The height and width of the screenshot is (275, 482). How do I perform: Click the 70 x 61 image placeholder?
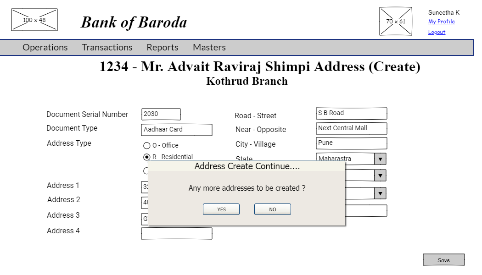395,21
